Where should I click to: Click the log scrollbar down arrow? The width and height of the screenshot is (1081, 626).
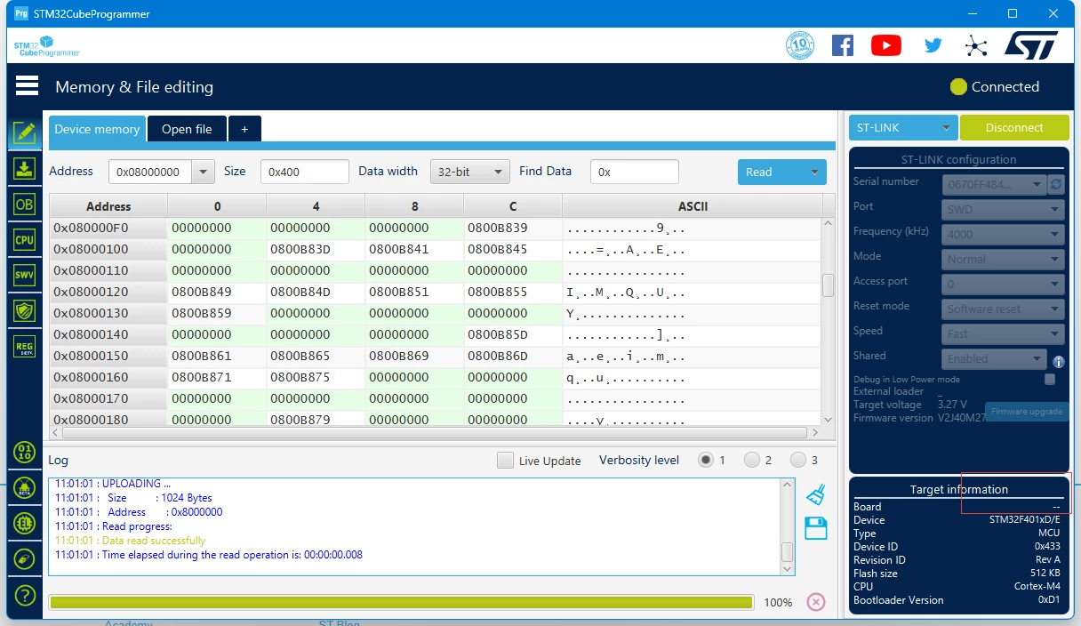click(787, 567)
